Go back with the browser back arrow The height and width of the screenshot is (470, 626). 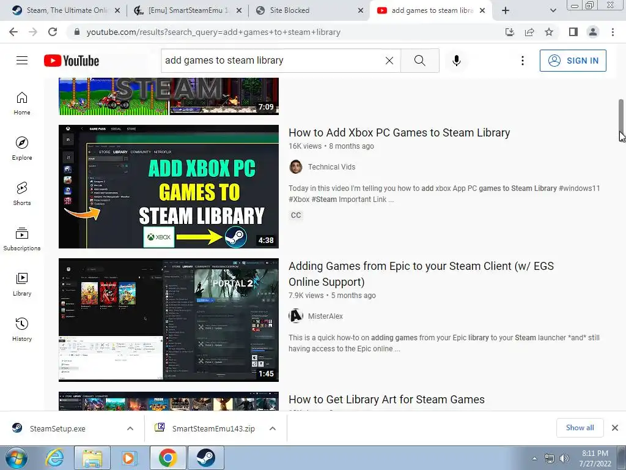coord(13,32)
